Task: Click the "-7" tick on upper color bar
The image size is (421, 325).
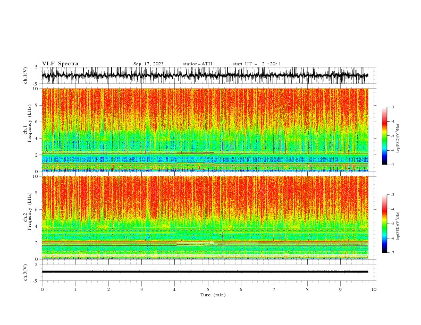Action: [392, 165]
